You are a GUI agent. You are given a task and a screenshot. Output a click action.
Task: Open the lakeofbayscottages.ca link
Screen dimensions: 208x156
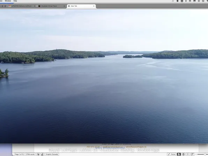tap(136, 147)
